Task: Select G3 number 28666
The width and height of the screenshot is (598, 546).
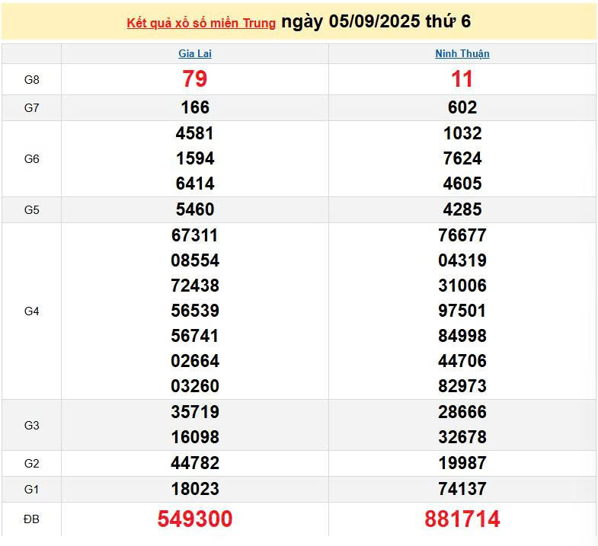Action: [x=462, y=412]
